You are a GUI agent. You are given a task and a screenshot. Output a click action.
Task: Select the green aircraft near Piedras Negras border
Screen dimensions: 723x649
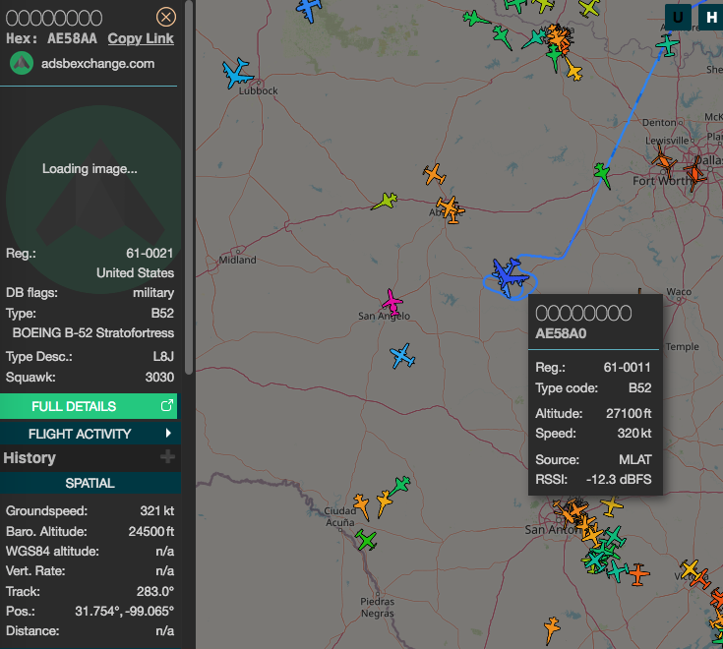366,540
